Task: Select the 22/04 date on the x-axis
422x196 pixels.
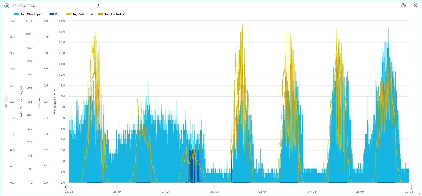Action: click(x=69, y=192)
